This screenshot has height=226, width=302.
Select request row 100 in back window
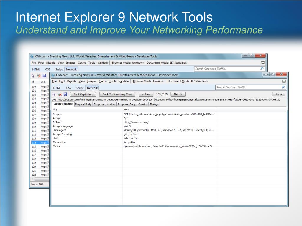(40, 87)
